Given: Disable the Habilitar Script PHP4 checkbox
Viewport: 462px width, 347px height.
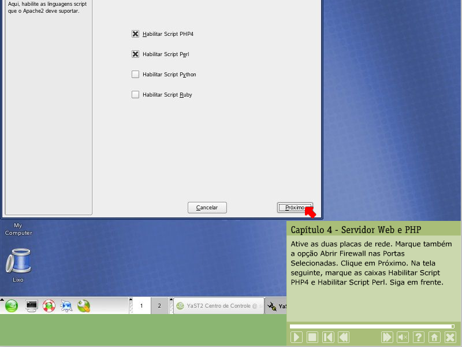Looking at the screenshot, I should (x=135, y=34).
